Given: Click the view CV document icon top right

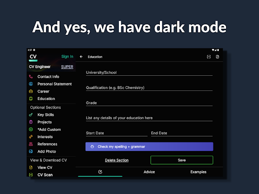Looking at the screenshot, I should click(218, 57).
